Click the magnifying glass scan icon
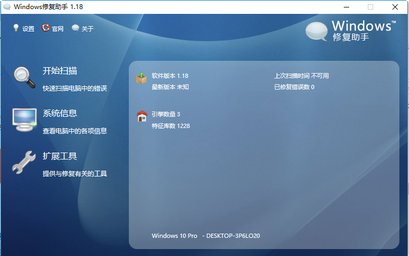This screenshot has width=409, height=256. coord(24,76)
